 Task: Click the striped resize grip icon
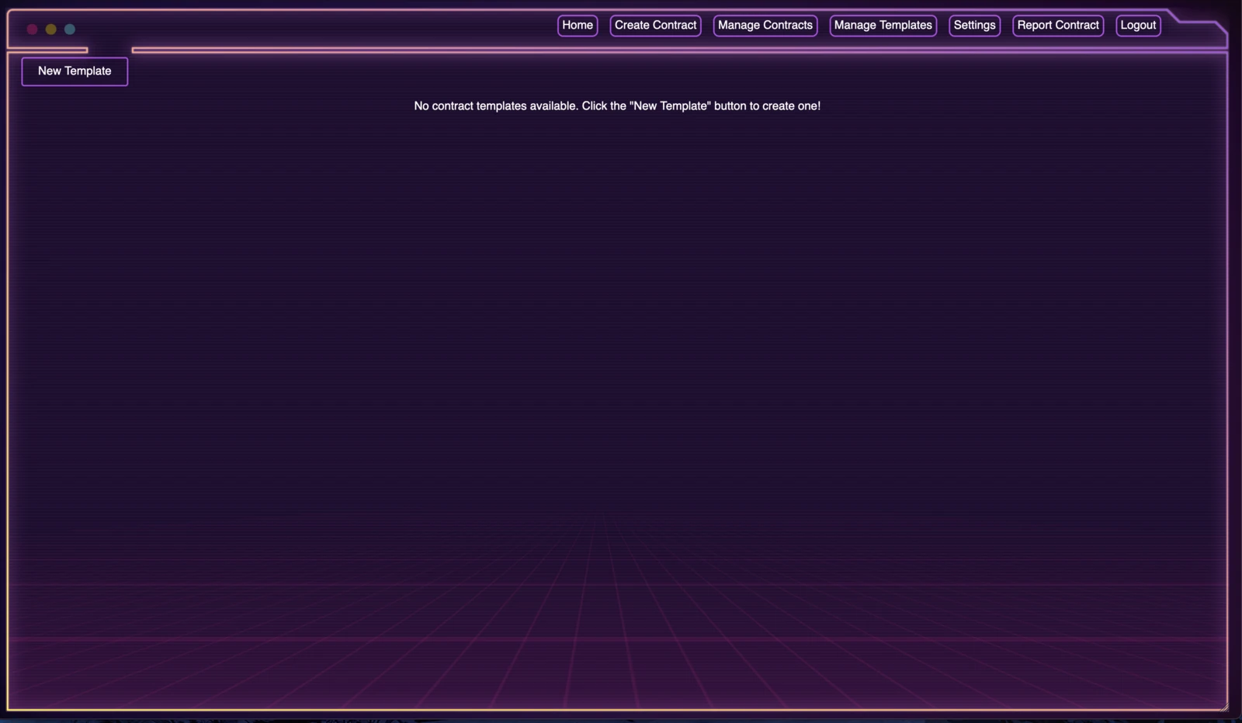(1223, 706)
